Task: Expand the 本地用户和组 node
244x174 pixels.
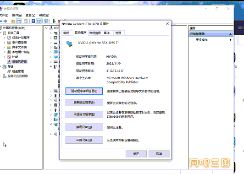Action: coord(5,52)
